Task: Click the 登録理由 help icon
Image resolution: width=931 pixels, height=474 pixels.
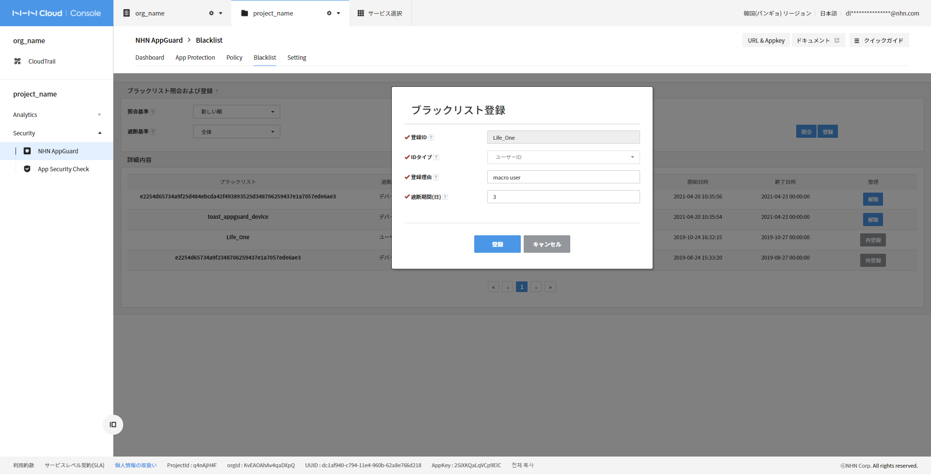Action: (x=436, y=177)
